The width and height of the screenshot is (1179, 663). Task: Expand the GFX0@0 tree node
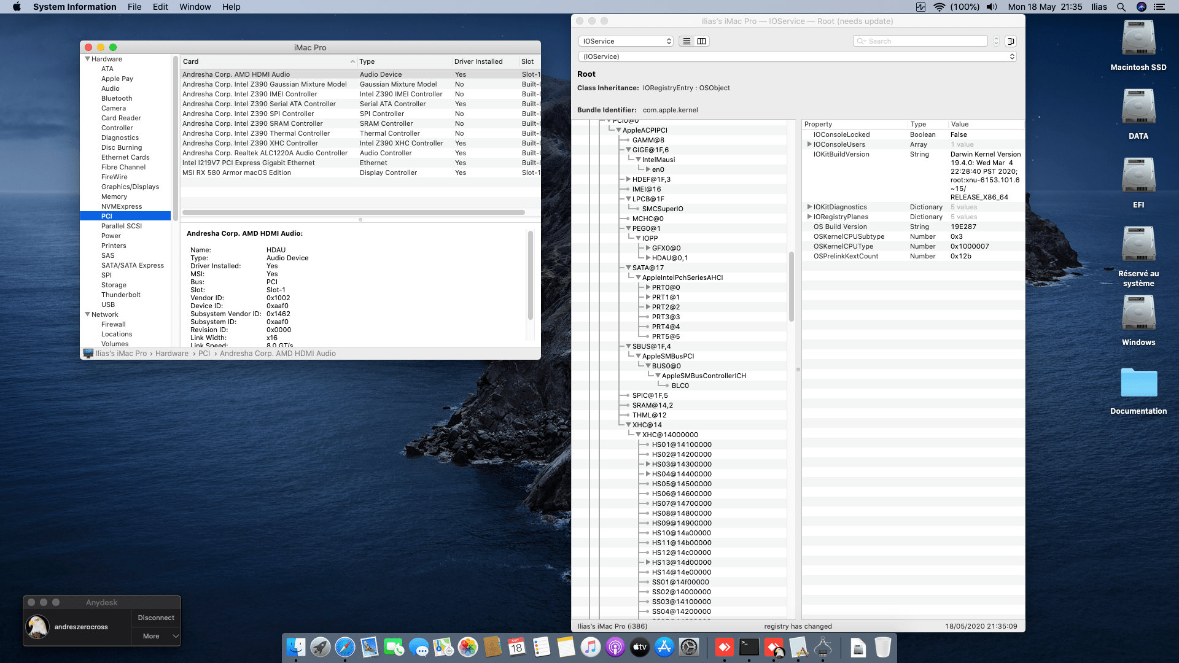(x=648, y=248)
